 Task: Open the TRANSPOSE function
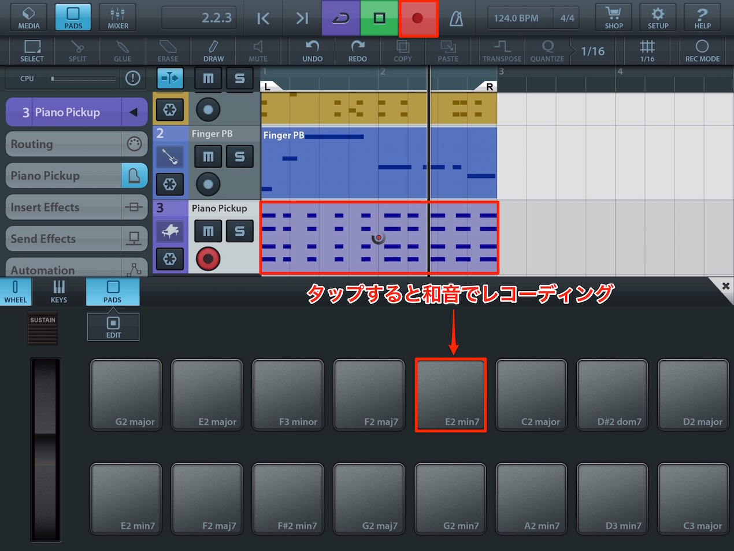tap(502, 51)
